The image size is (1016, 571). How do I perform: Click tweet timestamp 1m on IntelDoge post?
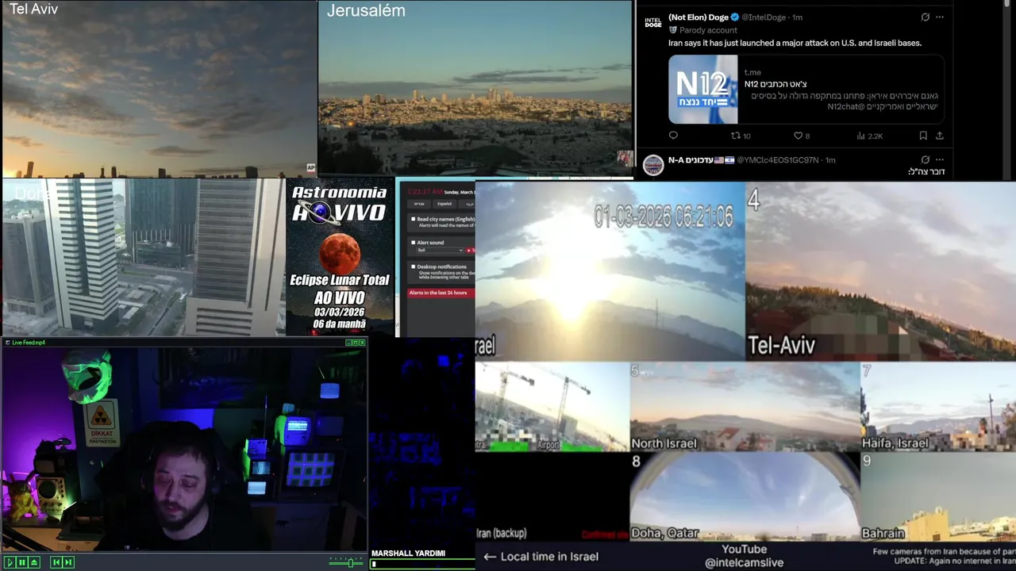[798, 17]
